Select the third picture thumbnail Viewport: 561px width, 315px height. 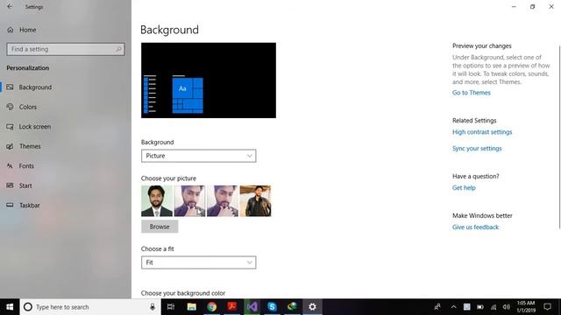pyautogui.click(x=223, y=200)
